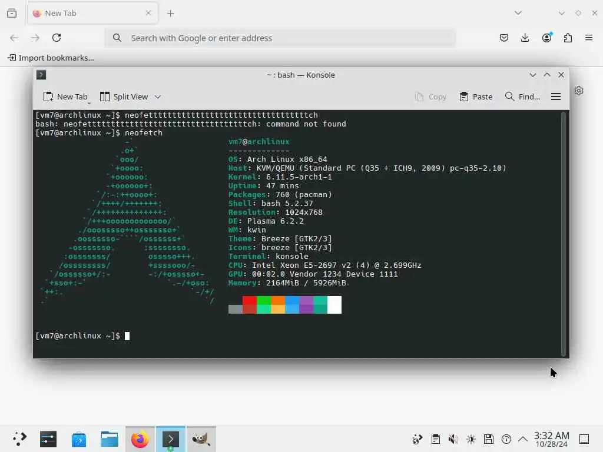The width and height of the screenshot is (603, 452).
Task: Open a New Tab in Konsole
Action: 65,97
